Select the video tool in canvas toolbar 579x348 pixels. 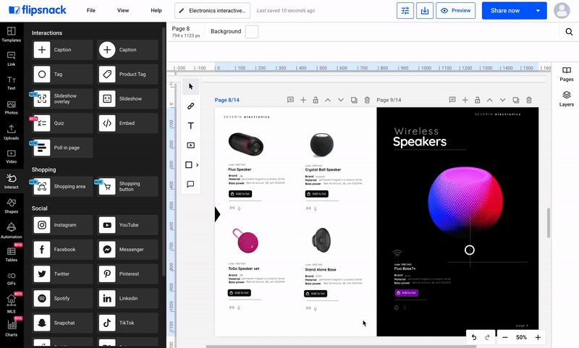tap(190, 145)
